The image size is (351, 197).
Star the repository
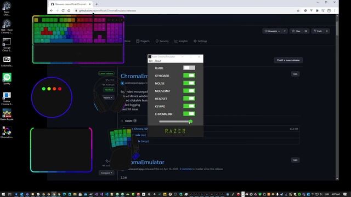[296, 31]
